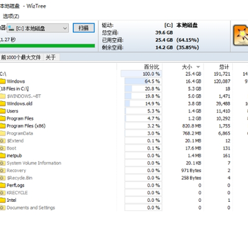This screenshot has height=248, width=248.
Task: Switch to the 前1000个最大文件 tab
Action: tap(21, 57)
